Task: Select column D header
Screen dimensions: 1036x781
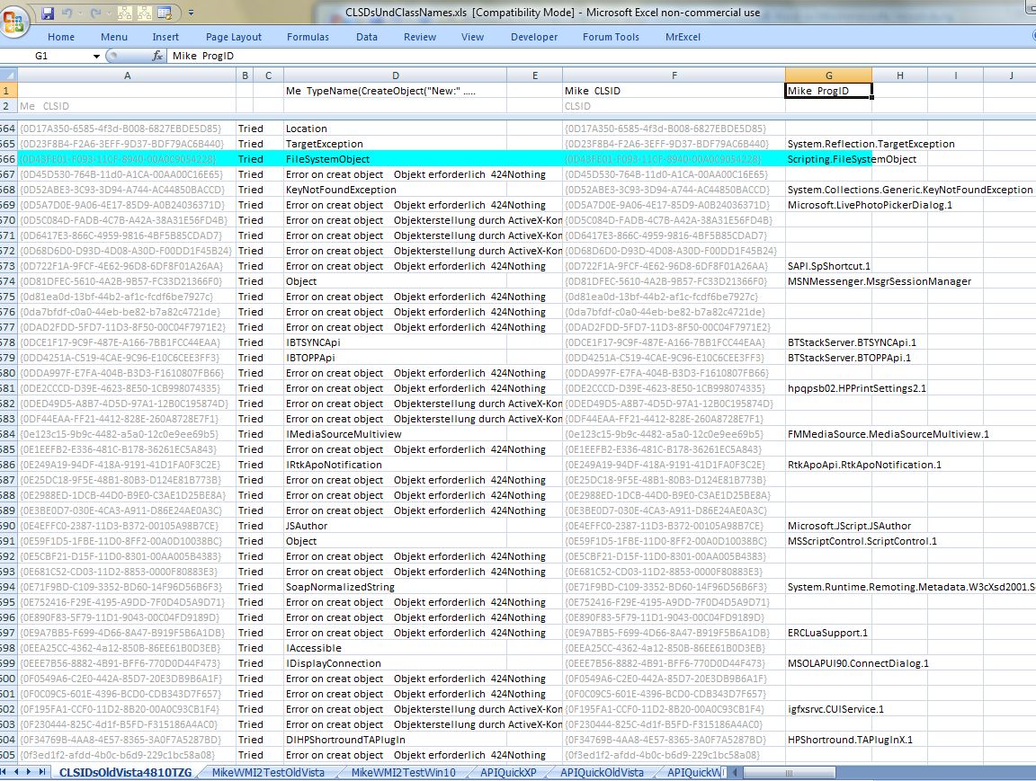Action: (395, 75)
